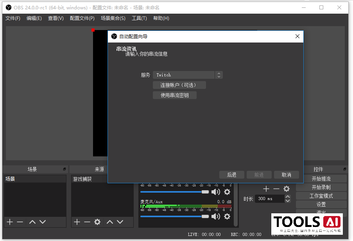353x241 pixels.
Task: Click the 时长 input field showing 300 ms
Action: 269,198
